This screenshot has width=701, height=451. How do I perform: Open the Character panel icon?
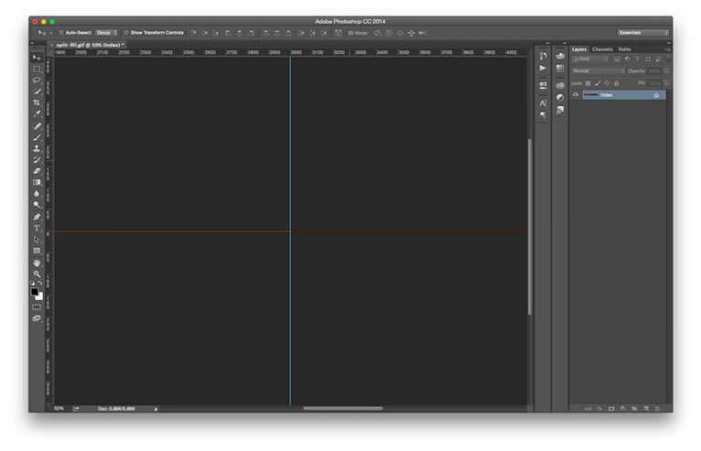click(543, 103)
